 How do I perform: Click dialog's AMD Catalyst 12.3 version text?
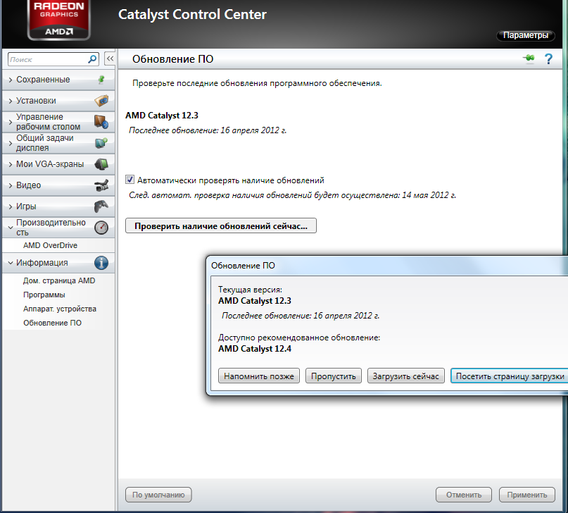coord(255,301)
